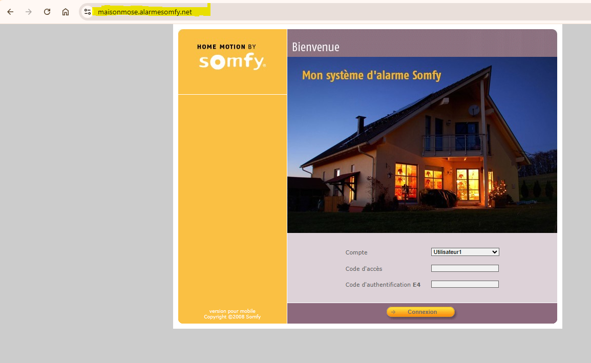The height and width of the screenshot is (363, 591).
Task: Click the Bienvenue header
Action: coord(315,47)
